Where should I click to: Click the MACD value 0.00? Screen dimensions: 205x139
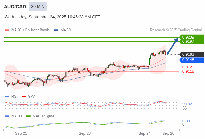point(186,121)
